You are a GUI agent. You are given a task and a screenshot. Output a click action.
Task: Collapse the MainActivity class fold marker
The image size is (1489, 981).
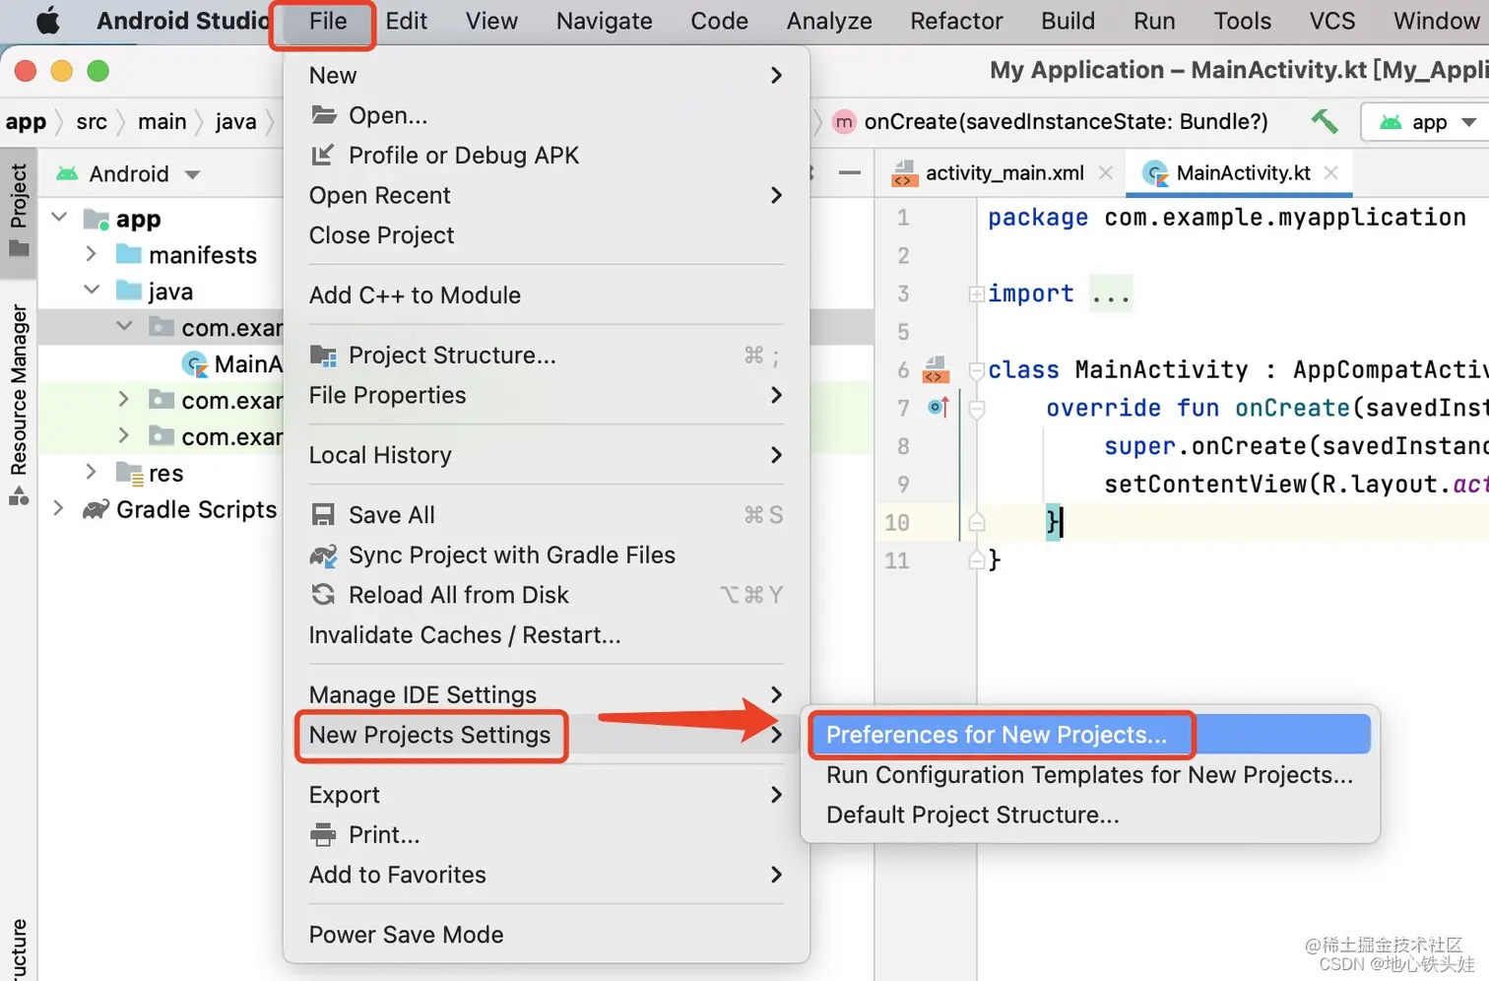click(977, 370)
